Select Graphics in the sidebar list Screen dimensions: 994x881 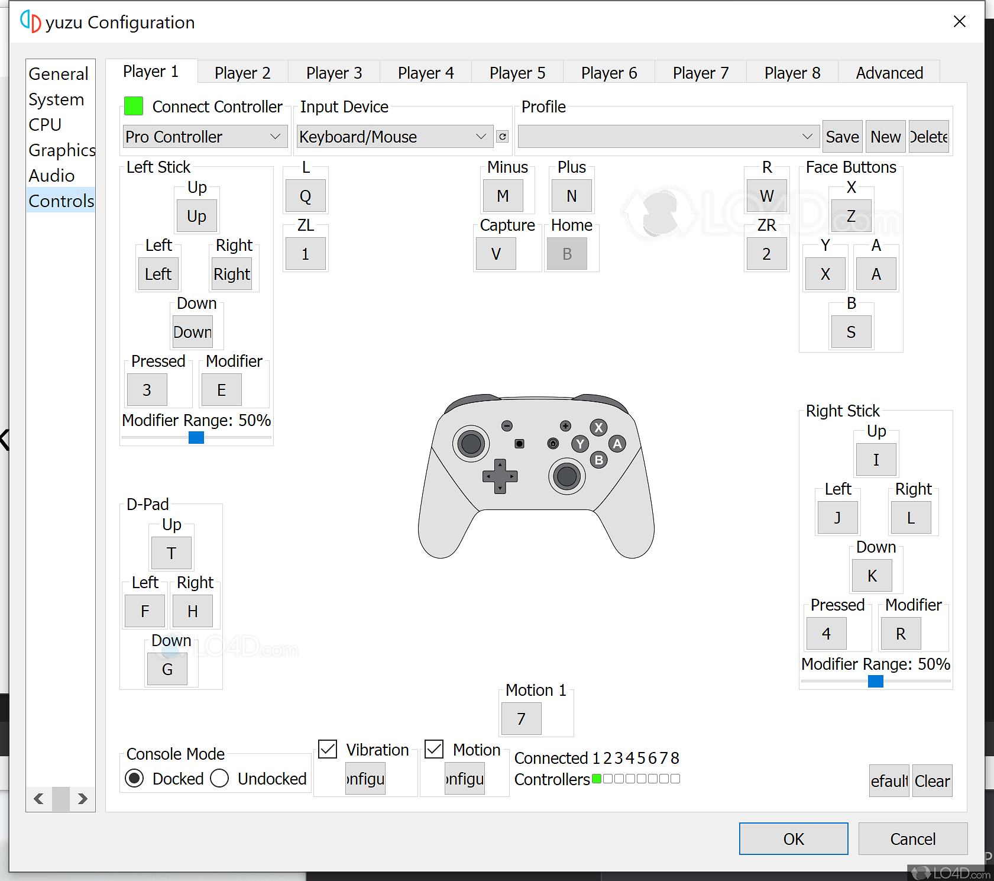61,150
